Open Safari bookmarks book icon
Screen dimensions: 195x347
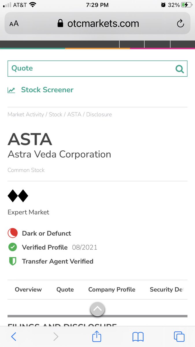click(138, 337)
